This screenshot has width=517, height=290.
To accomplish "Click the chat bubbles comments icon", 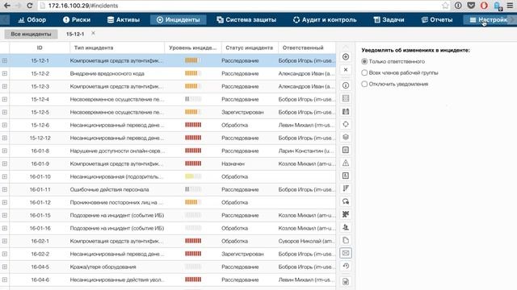I will click(346, 201).
